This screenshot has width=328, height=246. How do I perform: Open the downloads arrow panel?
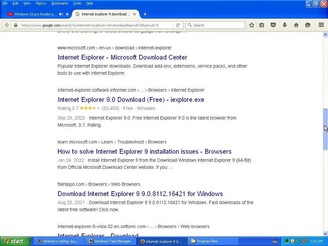(x=285, y=25)
